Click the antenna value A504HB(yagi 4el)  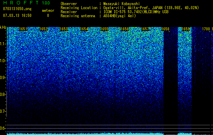tap(120, 16)
